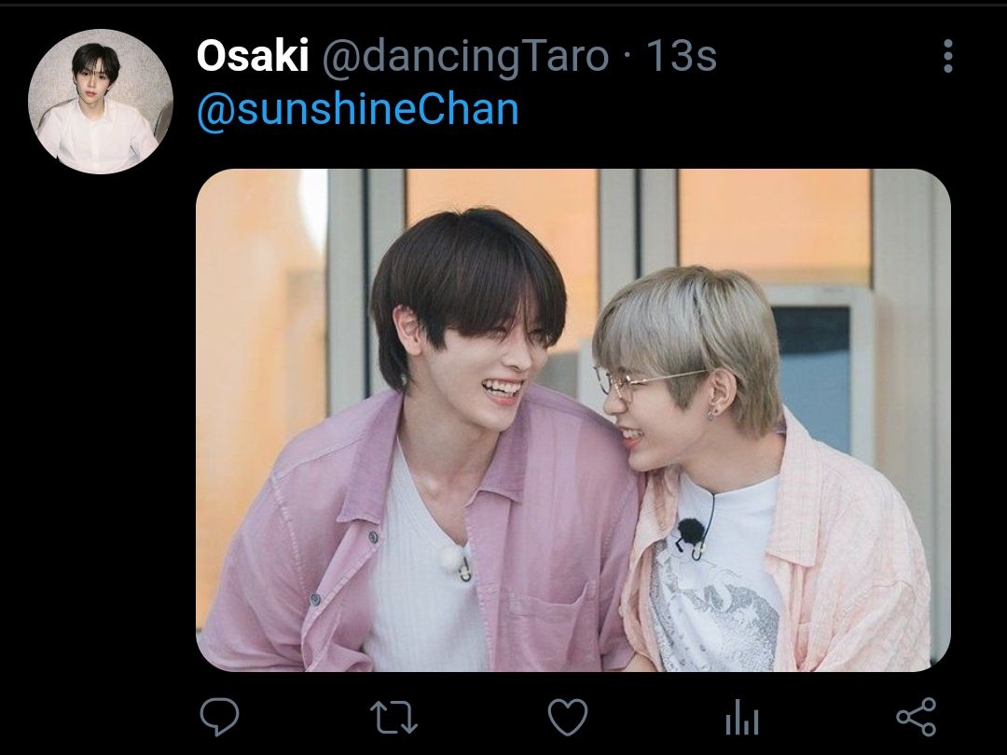Image resolution: width=1007 pixels, height=755 pixels.
Task: Open the tweet via 13s timestamp
Action: pyautogui.click(x=682, y=56)
